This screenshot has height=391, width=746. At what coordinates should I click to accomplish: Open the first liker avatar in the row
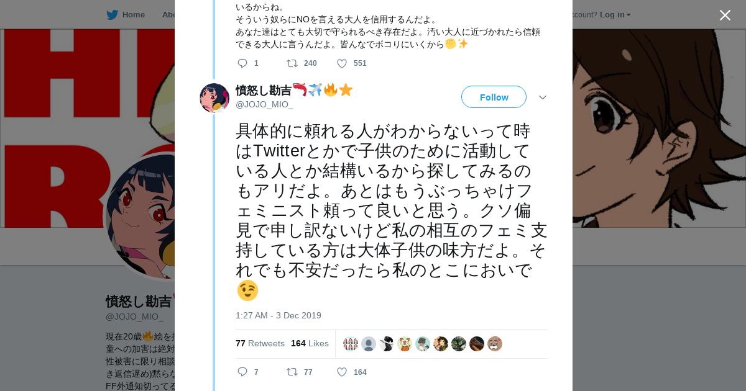tap(351, 344)
